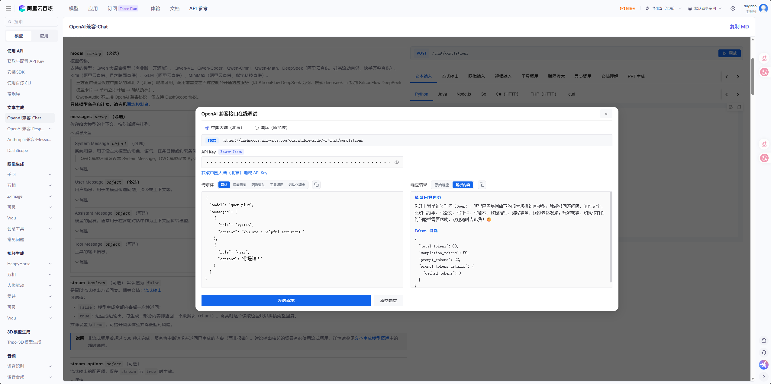Screen dimensions: 771x384
Task: Click the page scrollbar down arrow
Action: pos(753,379)
